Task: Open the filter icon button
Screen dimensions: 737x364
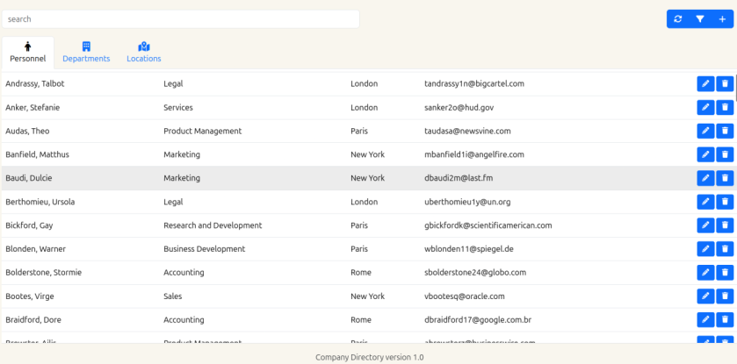Action: 700,18
